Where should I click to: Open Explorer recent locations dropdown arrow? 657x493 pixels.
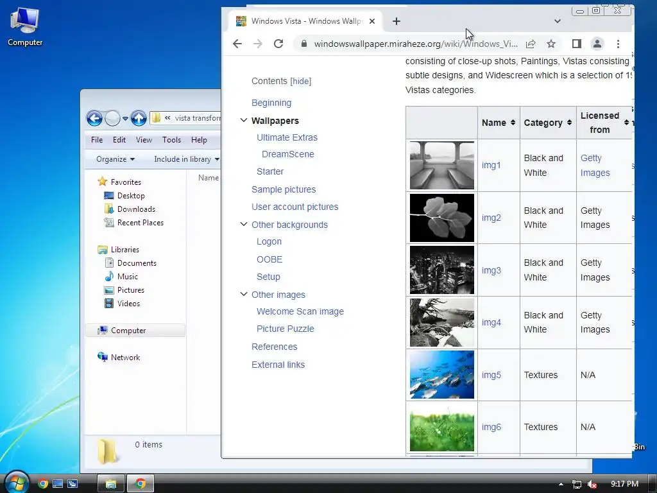[x=125, y=119]
